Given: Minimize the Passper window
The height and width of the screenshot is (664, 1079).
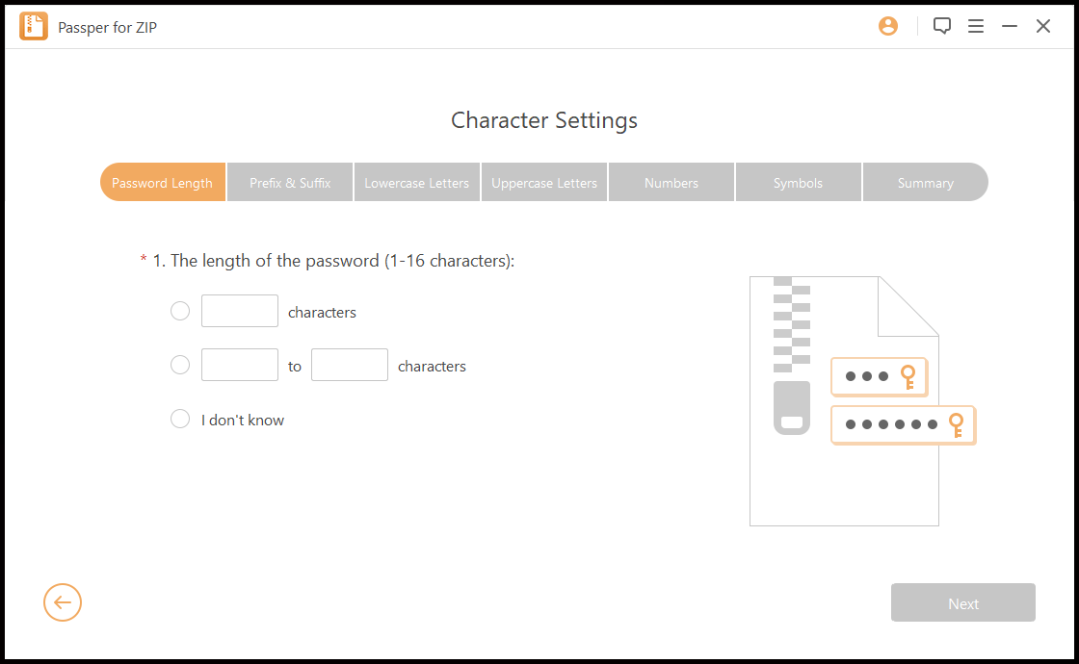Looking at the screenshot, I should click(1009, 26).
